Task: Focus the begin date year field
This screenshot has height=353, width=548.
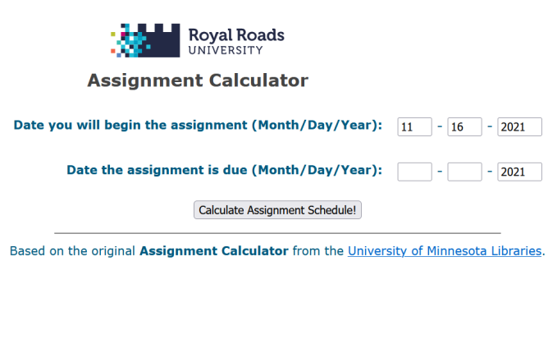Action: click(x=519, y=126)
